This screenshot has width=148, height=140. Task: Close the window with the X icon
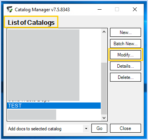pyautogui.click(x=135, y=9)
